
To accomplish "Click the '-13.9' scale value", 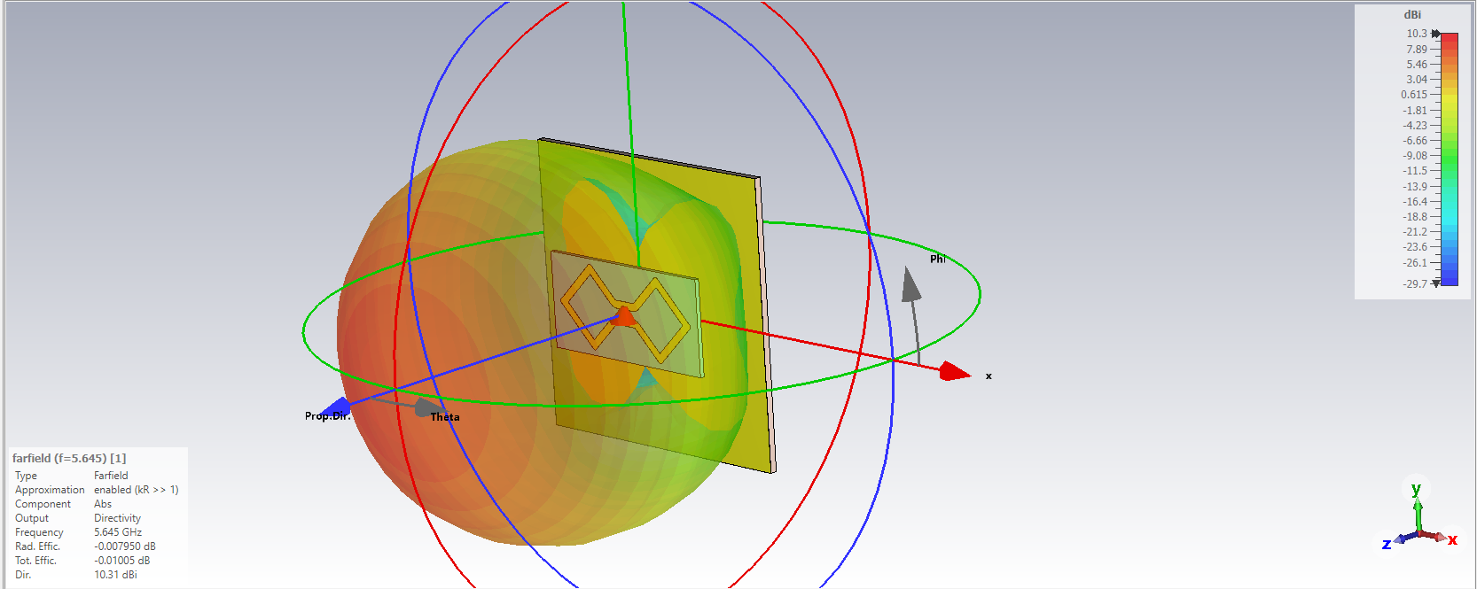I will tap(1415, 186).
